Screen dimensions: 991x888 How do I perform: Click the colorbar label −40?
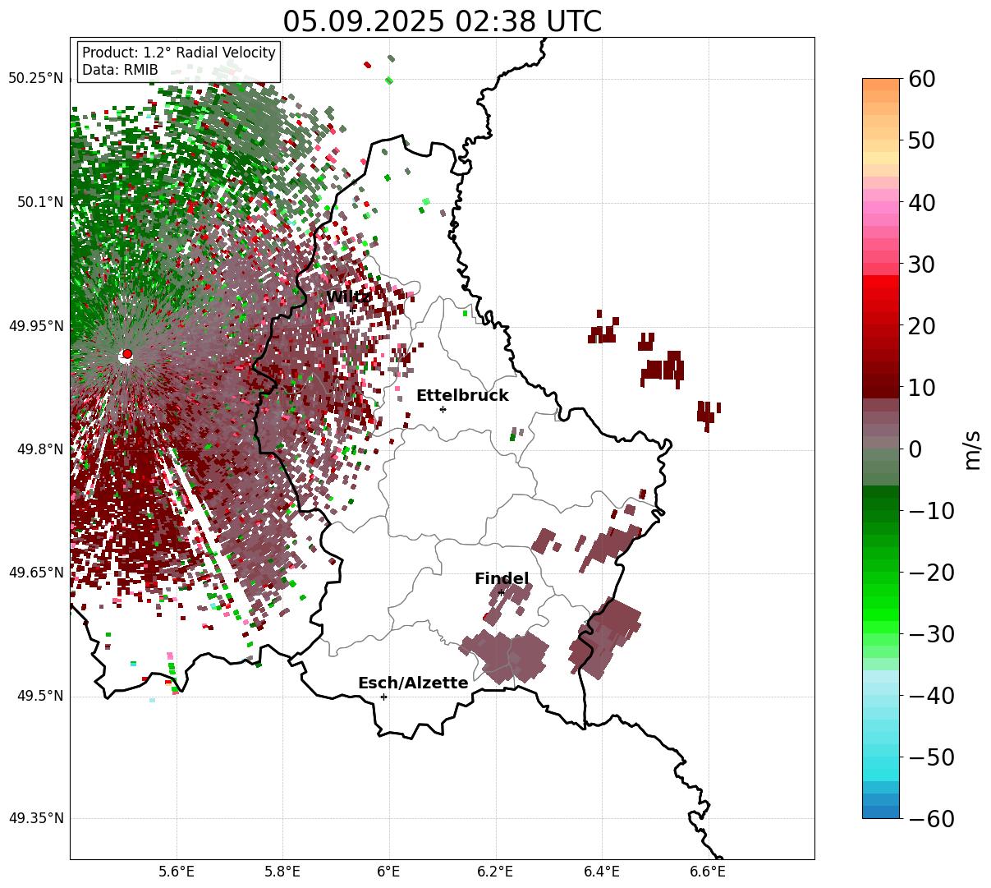coord(931,696)
